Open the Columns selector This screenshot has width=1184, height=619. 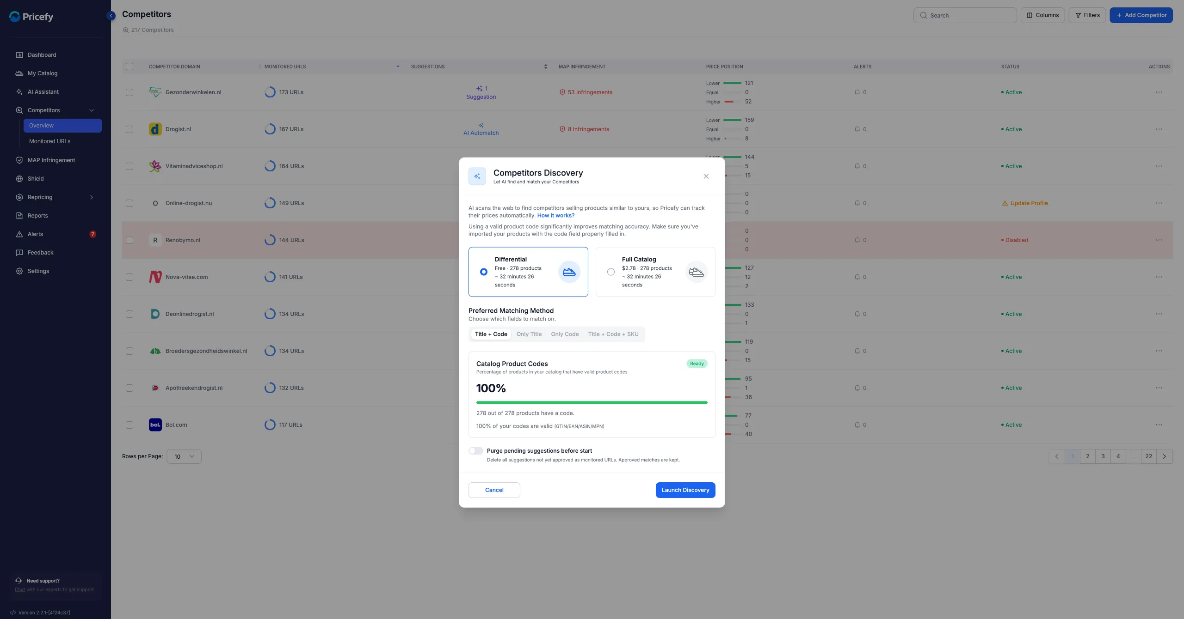click(1042, 15)
